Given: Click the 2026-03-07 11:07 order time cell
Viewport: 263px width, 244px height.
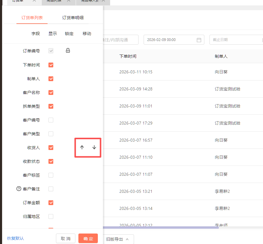Looking at the screenshot, I should 136,174.
